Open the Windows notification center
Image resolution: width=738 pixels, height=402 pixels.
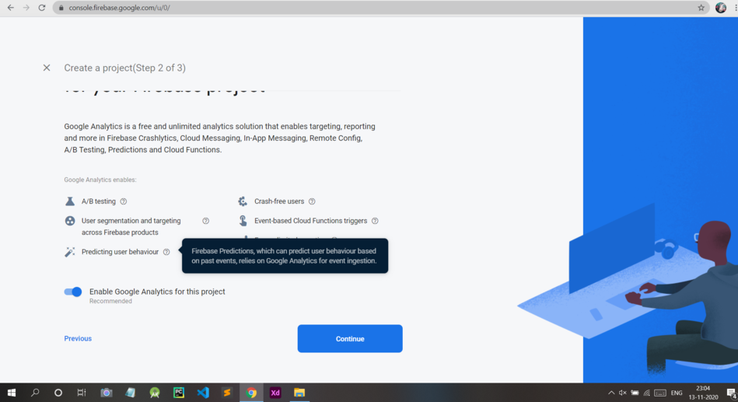click(x=731, y=393)
